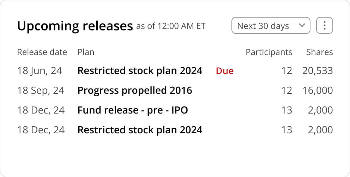The image size is (350, 177).
Task: Expand the Next 30 days dropdown
Action: [271, 26]
